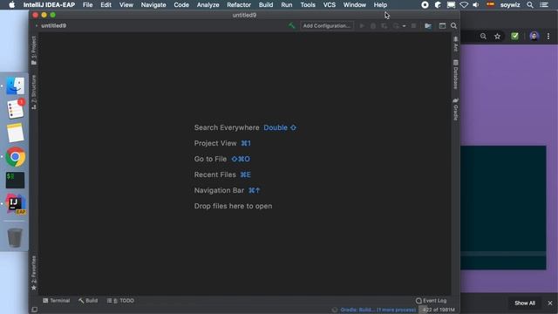The height and width of the screenshot is (314, 558).
Task: Open the Navigate menu
Action: (153, 5)
